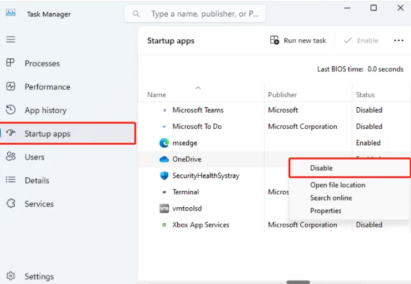Click Microsoft Corporation publisher for To Do
This screenshot has height=284, width=411.
pos(302,127)
